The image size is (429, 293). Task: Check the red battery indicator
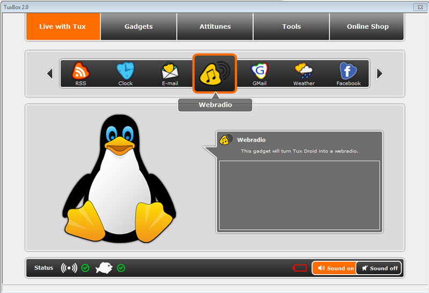click(x=300, y=268)
